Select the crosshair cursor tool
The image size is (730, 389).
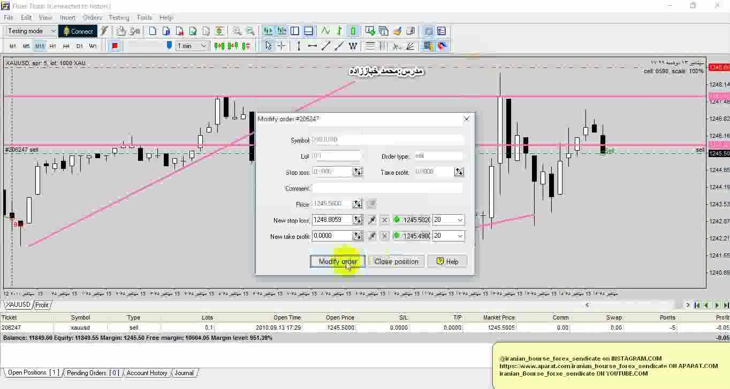point(282,46)
